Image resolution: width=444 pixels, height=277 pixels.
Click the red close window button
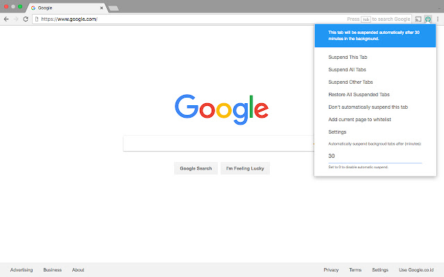pos(6,6)
